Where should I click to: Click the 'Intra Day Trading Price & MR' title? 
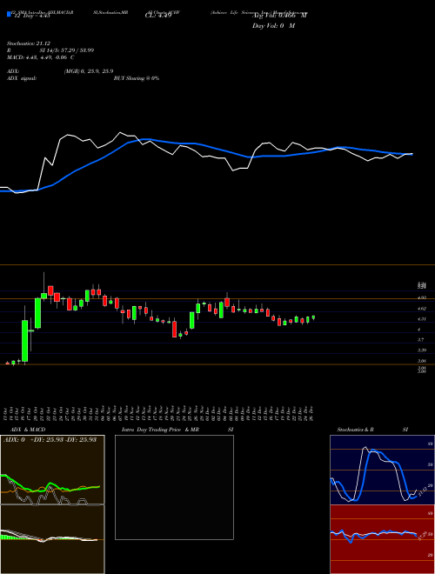(160, 430)
